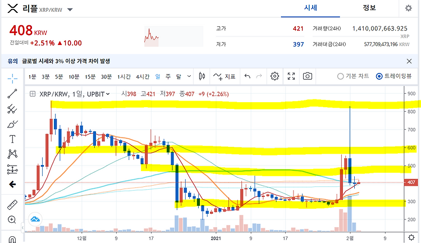Select the ruler measure tool
The height and width of the screenshot is (243, 421).
click(x=12, y=205)
